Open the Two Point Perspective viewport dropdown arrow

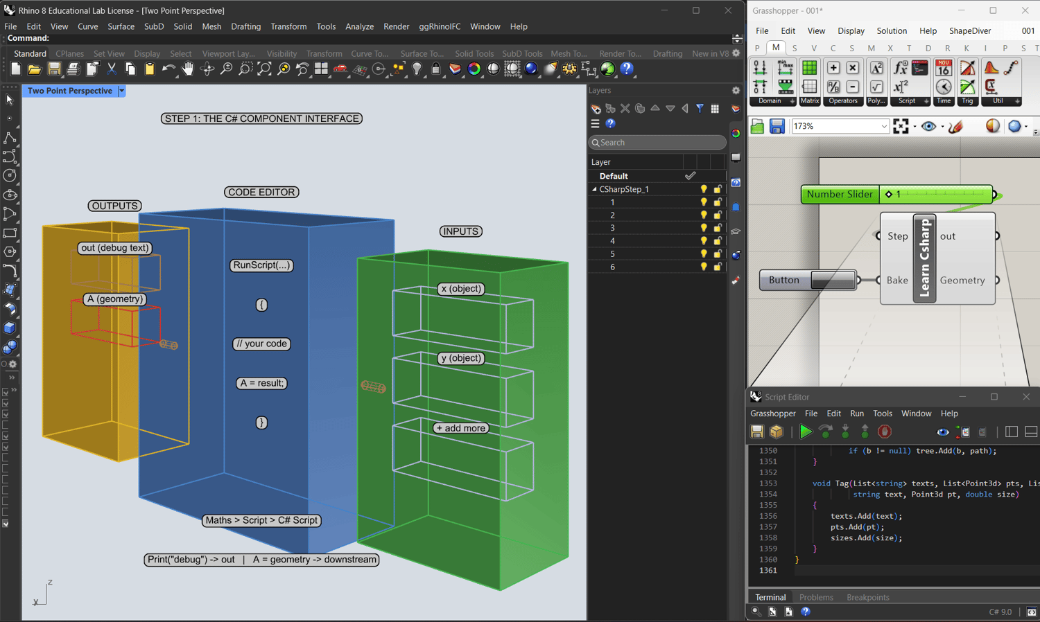pos(121,91)
